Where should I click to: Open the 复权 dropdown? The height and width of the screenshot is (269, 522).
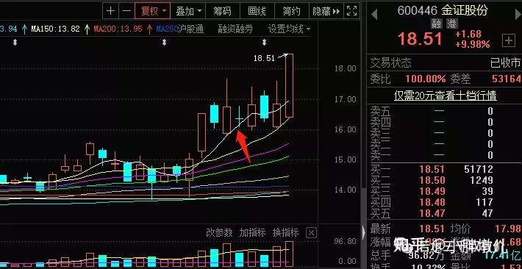[153, 11]
